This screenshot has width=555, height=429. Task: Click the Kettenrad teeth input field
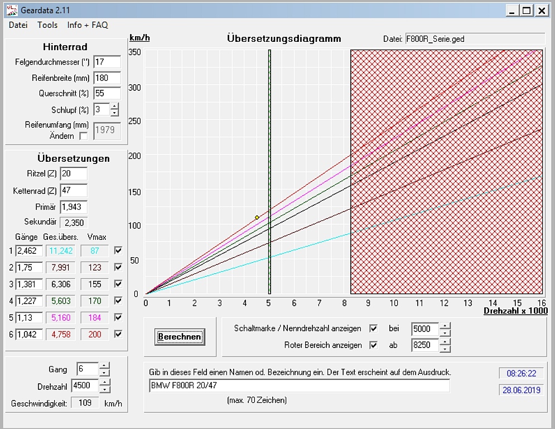[74, 191]
